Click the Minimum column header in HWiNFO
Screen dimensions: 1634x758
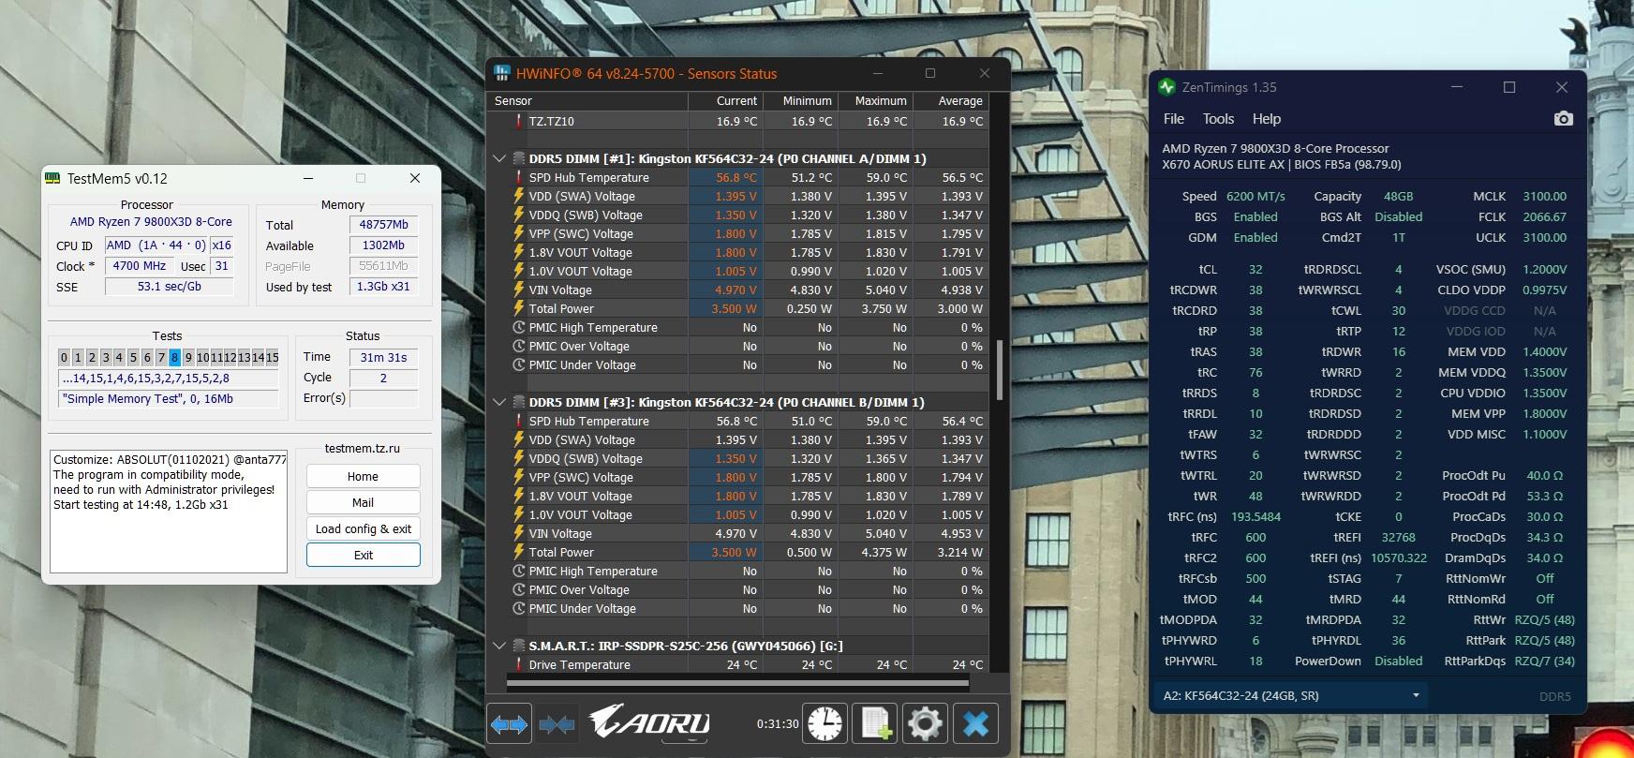800,100
